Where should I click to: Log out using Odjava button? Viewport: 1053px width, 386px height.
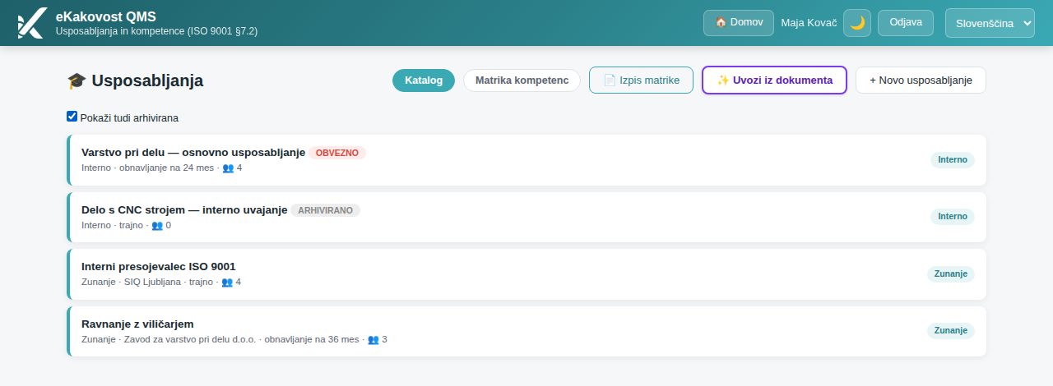(906, 23)
